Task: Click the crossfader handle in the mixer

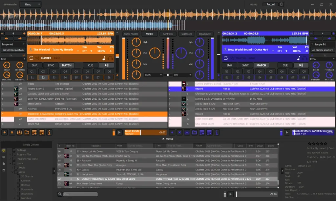Action: pyautogui.click(x=168, y=75)
